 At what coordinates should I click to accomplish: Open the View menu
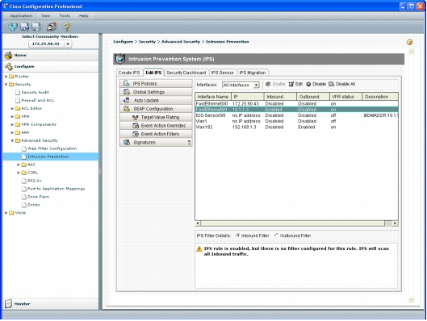(45, 16)
